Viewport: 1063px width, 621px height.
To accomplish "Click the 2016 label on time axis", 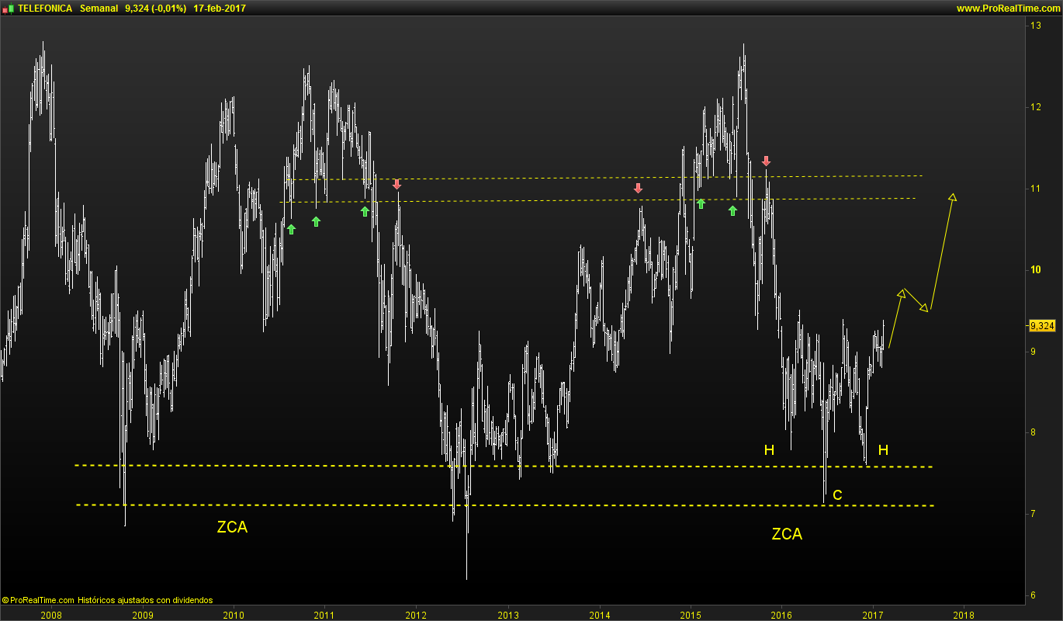I will [x=781, y=614].
